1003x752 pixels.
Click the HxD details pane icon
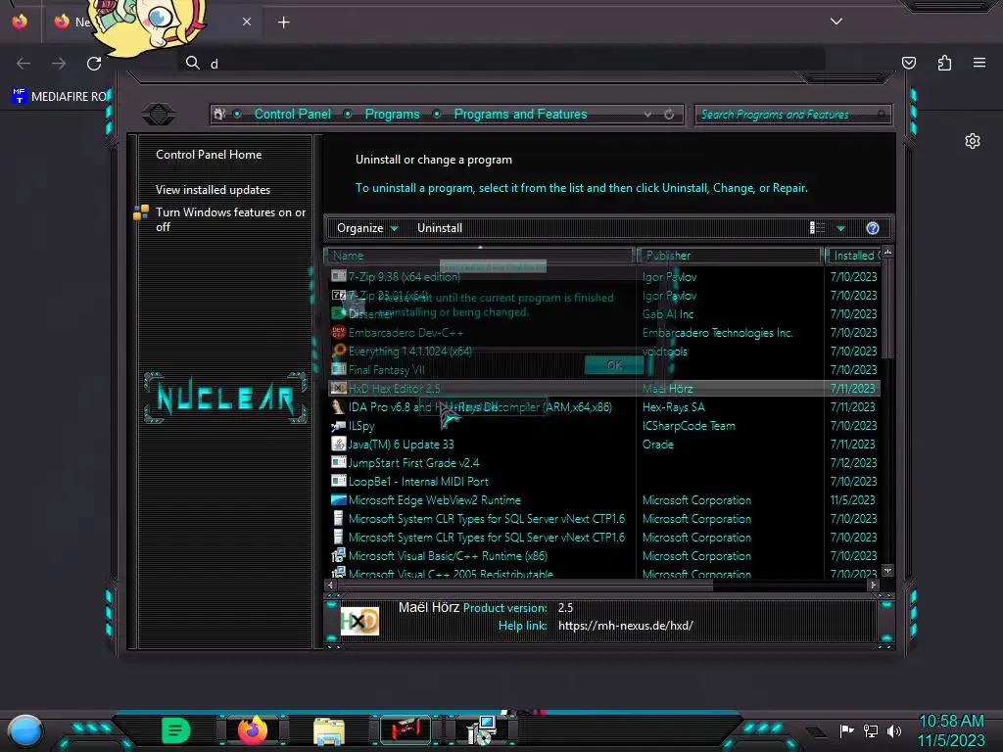click(x=359, y=620)
